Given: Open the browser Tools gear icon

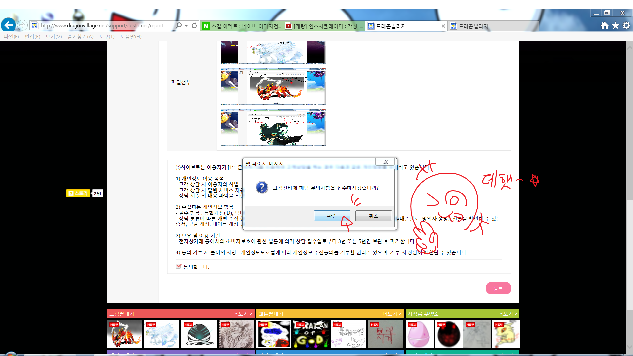Looking at the screenshot, I should tap(626, 25).
